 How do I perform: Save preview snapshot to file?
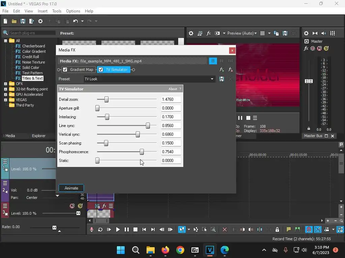pos(285,33)
